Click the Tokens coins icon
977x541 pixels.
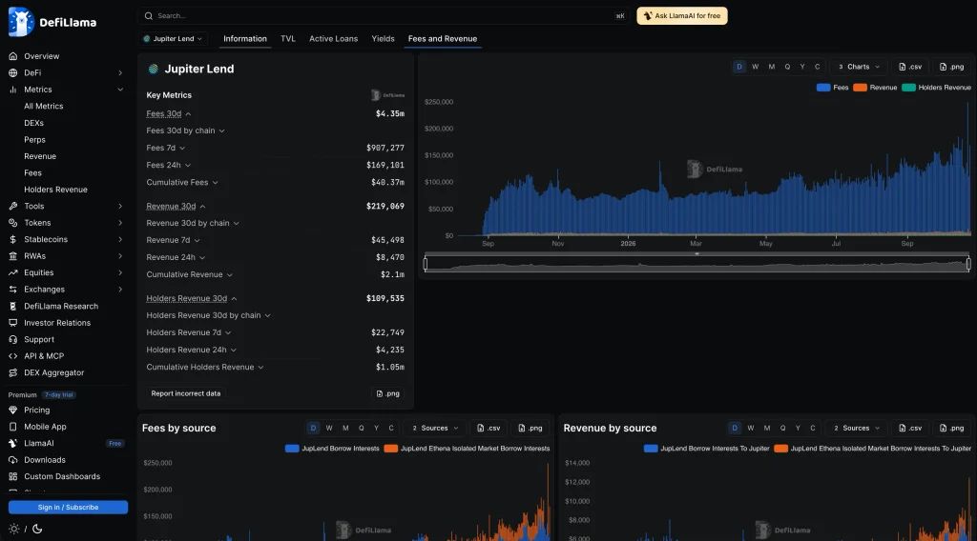tap(13, 223)
